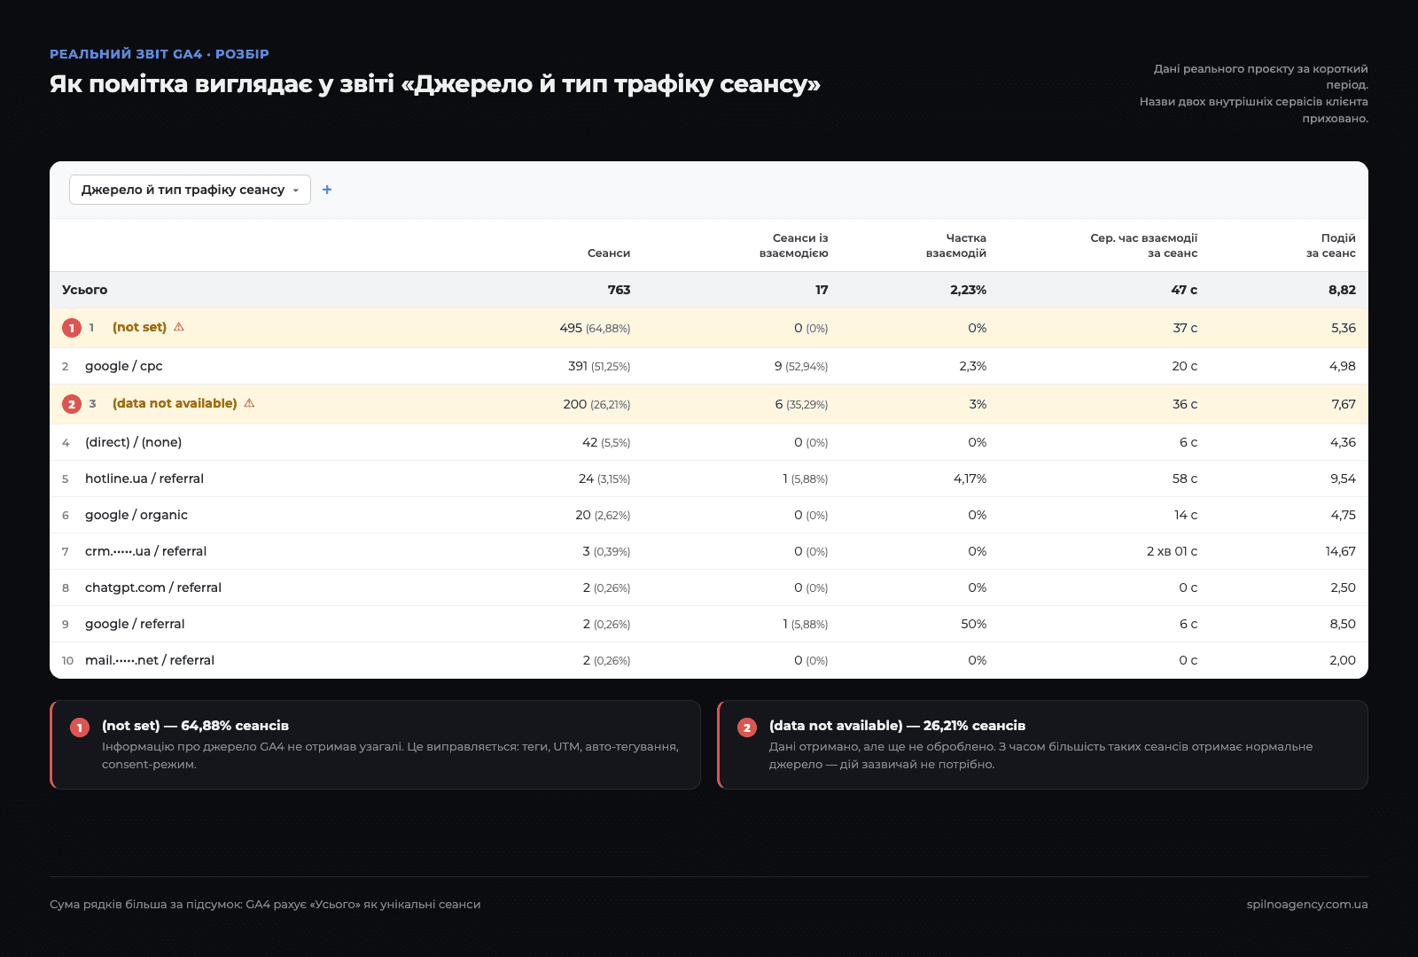Select the 'hotline.ua / referral' row
This screenshot has height=957, width=1418.
pos(709,478)
